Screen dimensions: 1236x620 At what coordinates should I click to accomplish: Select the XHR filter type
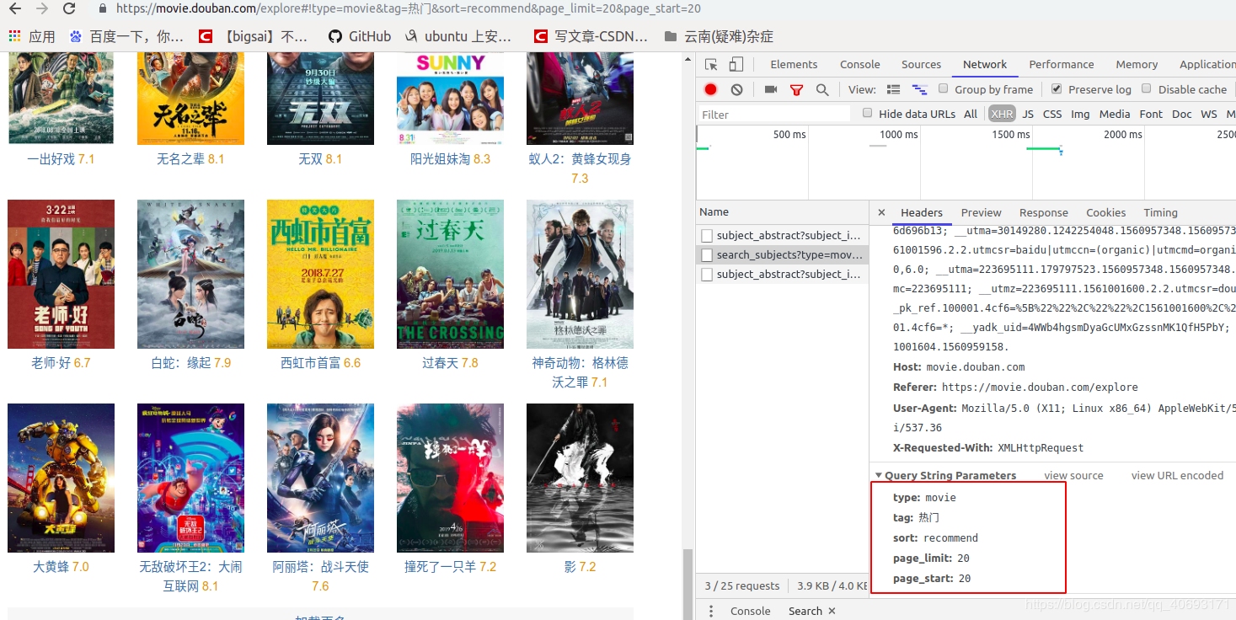pyautogui.click(x=1002, y=114)
